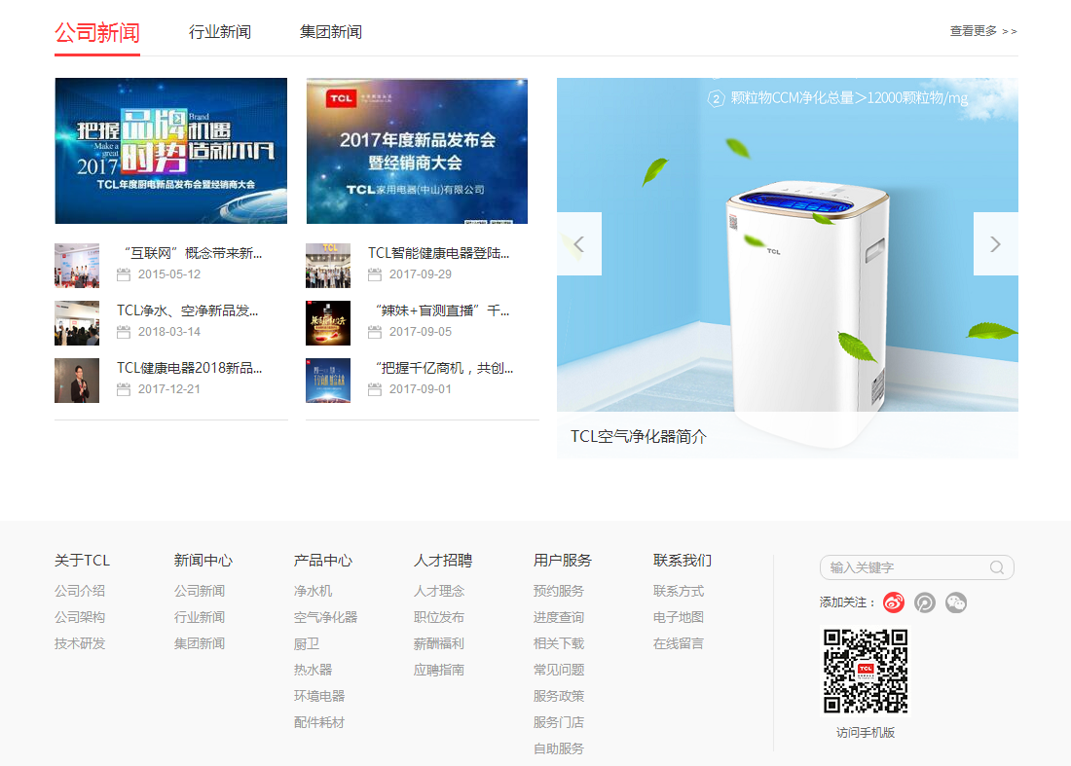Switch to the 行业新闻 tab

coord(220,31)
